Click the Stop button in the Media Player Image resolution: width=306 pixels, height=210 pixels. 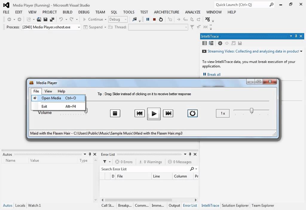pyautogui.click(x=115, y=113)
